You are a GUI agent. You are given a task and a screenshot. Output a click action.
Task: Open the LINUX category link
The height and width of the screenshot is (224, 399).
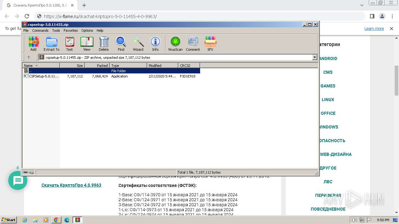(x=328, y=100)
